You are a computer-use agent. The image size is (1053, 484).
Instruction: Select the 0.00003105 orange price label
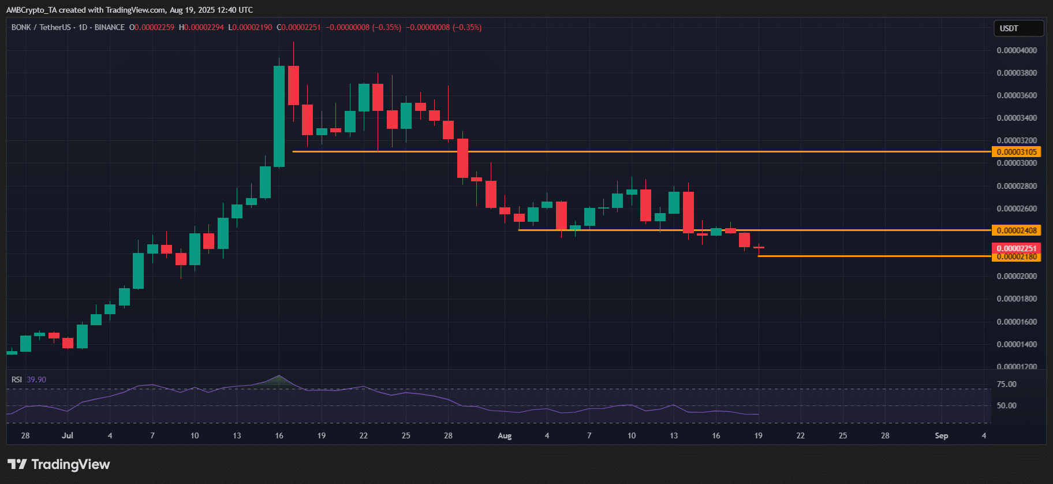pyautogui.click(x=1017, y=152)
